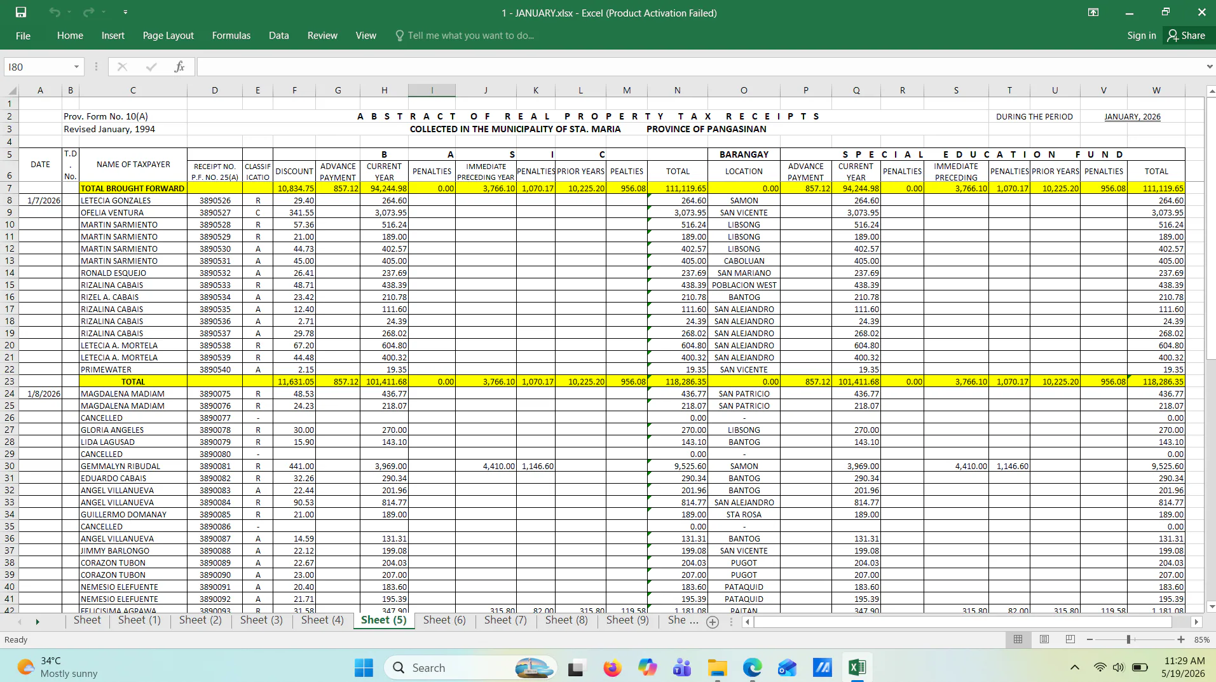Switch to Sheet (9) tab
This screenshot has width=1216, height=682.
627,620
